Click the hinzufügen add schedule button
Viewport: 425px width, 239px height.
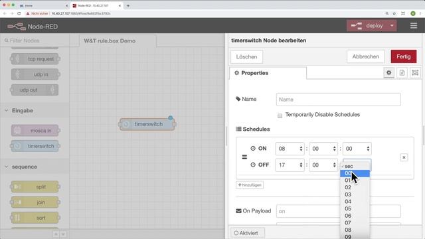tap(250, 185)
